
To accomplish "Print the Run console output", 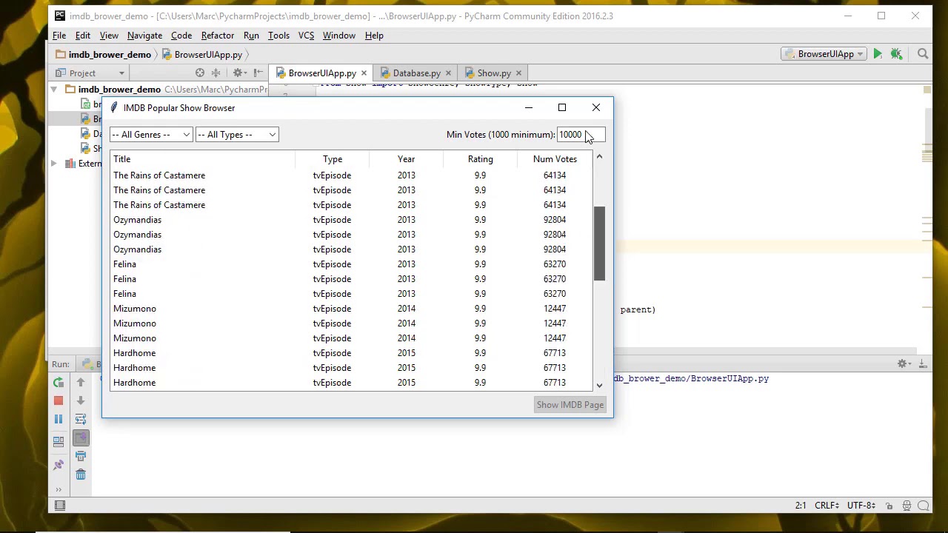I will tap(81, 456).
